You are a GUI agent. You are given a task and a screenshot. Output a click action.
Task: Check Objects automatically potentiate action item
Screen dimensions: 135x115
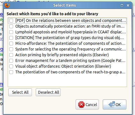pyautogui.click(x=11, y=26)
